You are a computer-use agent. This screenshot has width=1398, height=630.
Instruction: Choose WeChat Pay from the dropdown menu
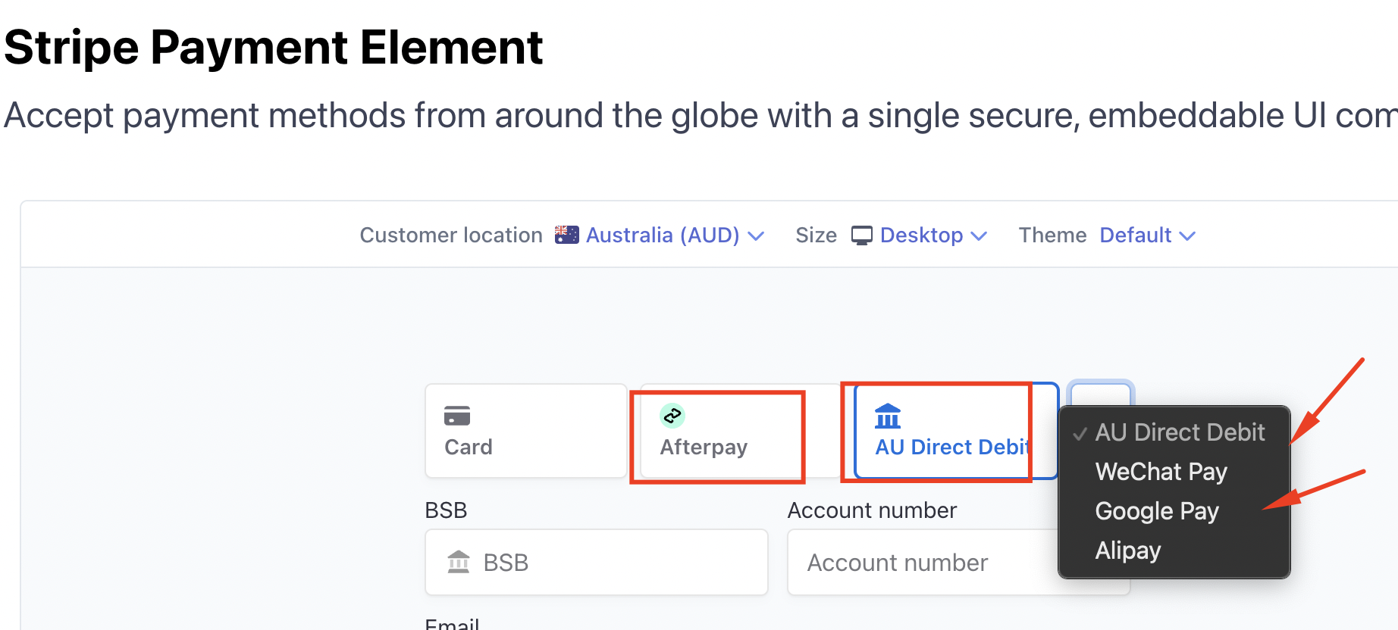point(1161,472)
